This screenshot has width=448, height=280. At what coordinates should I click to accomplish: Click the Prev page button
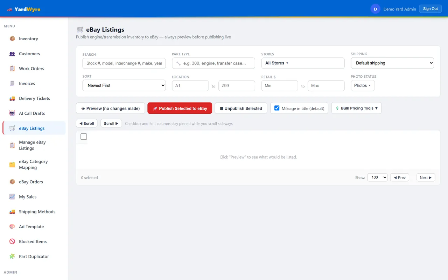click(400, 177)
